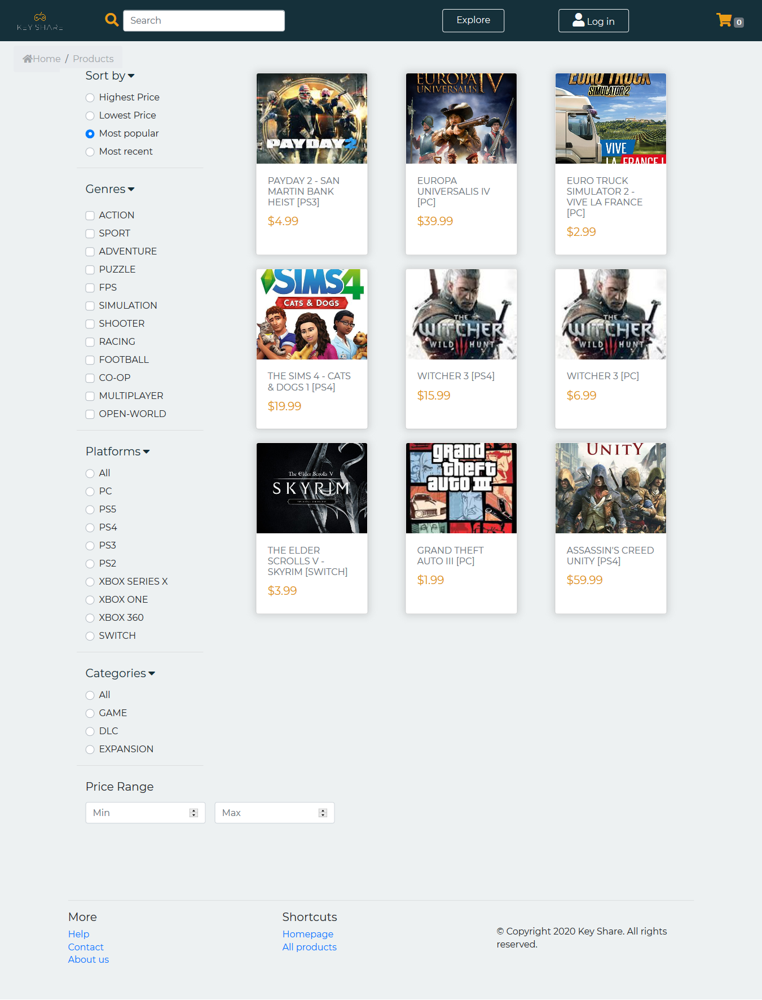
Task: Collapse the Sort by section
Action: tap(110, 76)
